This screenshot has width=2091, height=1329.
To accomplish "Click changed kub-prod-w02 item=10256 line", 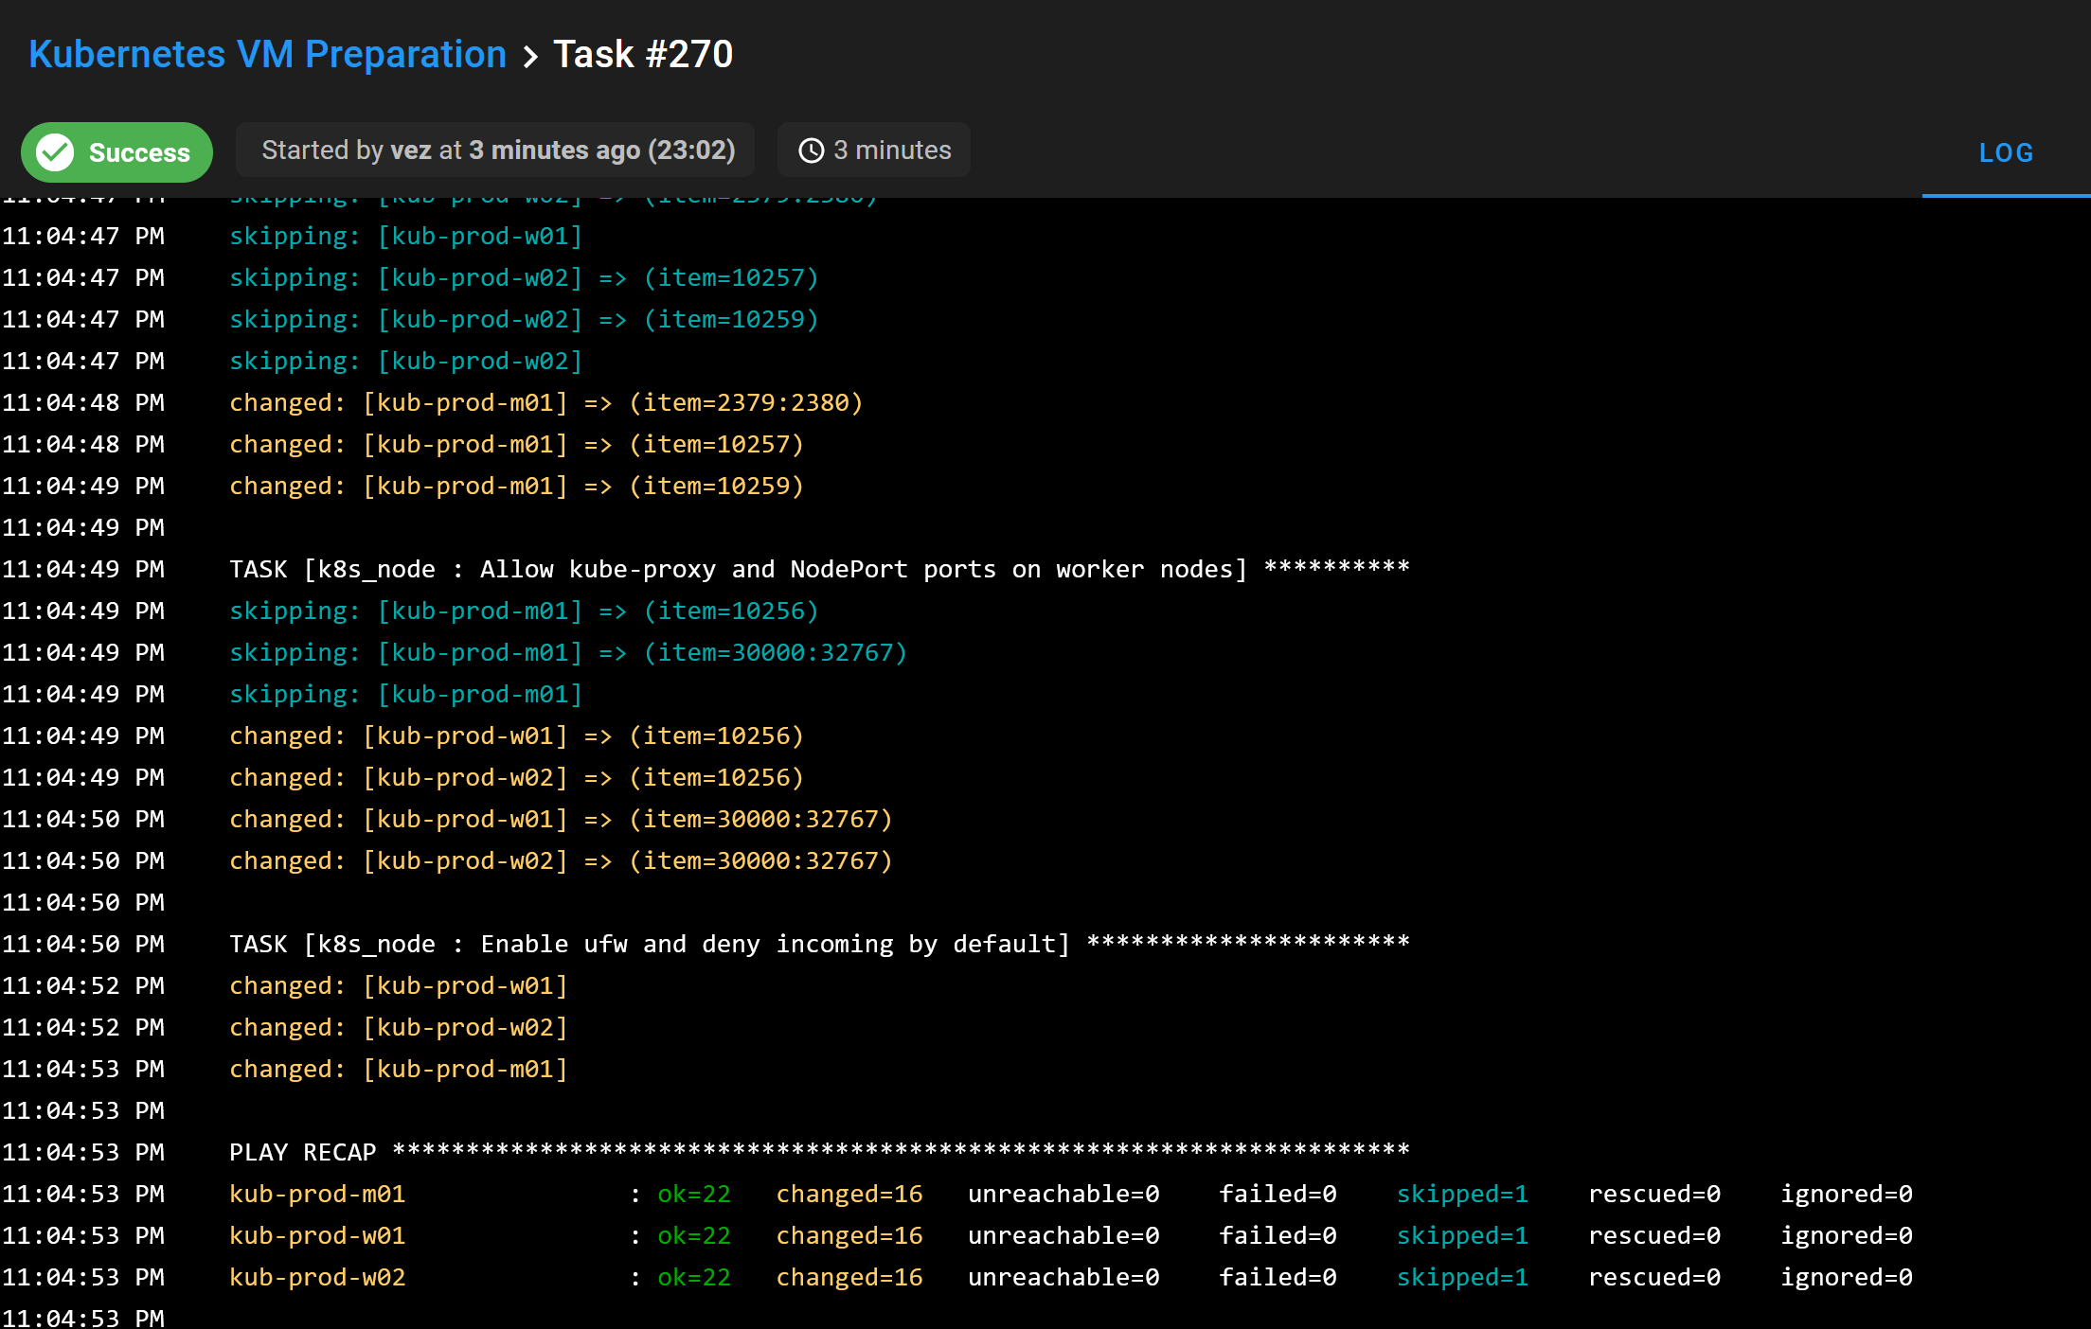I will coord(516,777).
